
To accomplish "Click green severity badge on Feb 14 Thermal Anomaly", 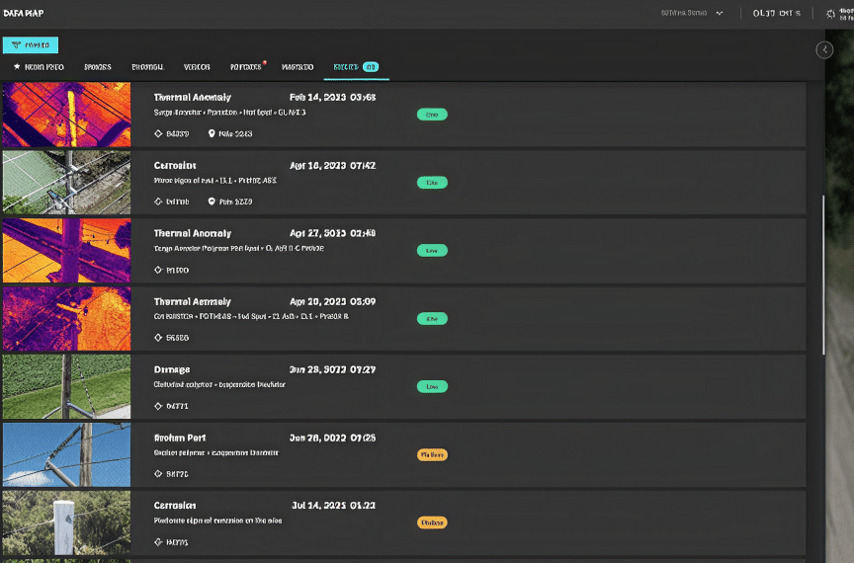I will click(x=432, y=115).
